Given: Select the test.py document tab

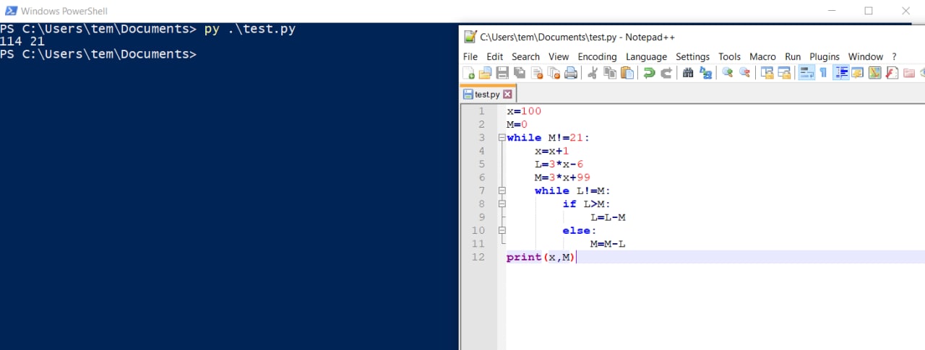Looking at the screenshot, I should click(x=486, y=94).
